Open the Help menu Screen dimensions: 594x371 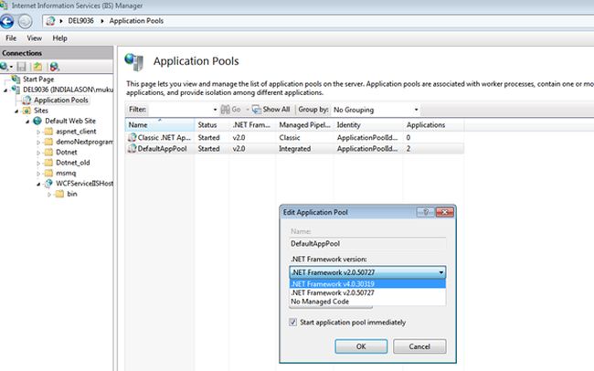point(59,38)
